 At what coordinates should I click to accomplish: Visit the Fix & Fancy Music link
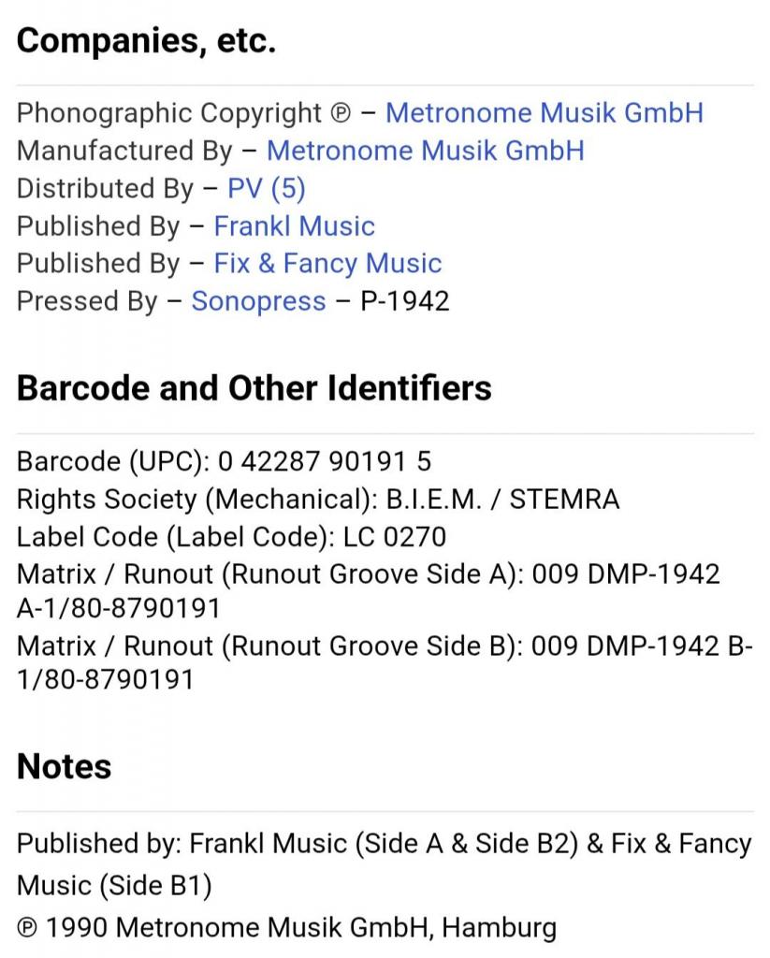pyautogui.click(x=327, y=264)
